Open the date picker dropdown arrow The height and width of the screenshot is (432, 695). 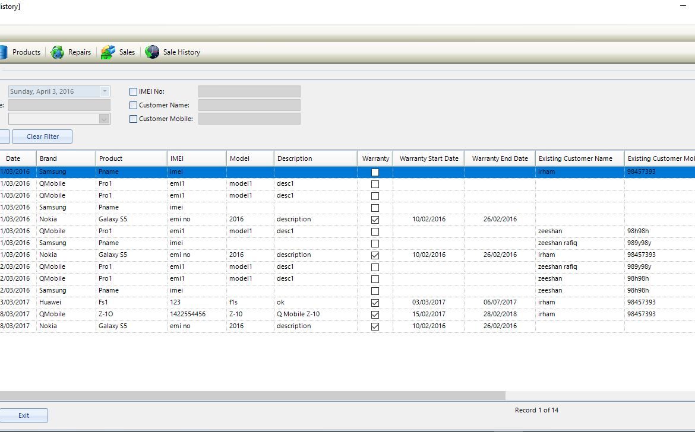click(x=105, y=91)
